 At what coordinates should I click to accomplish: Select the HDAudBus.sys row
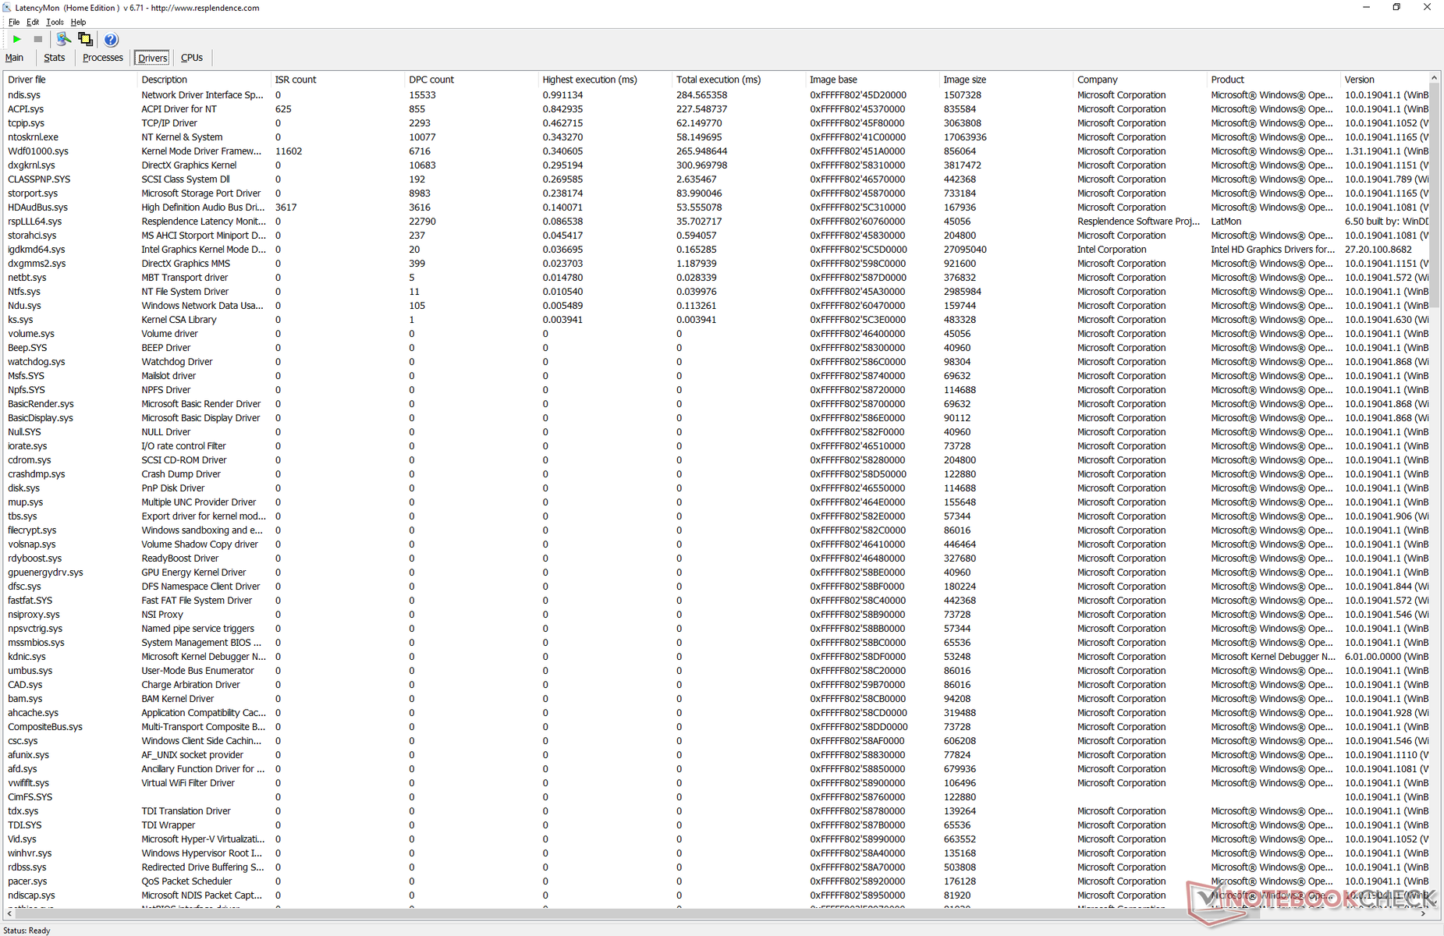click(x=716, y=207)
